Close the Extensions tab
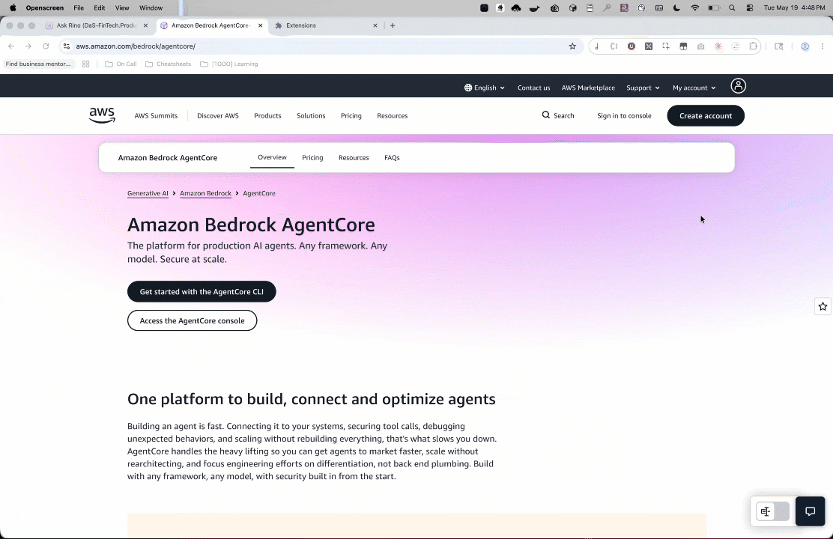Image resolution: width=833 pixels, height=539 pixels. (x=375, y=25)
